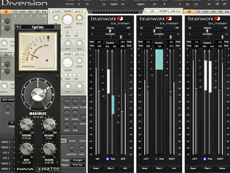Click the Release knob on Kratos
The width and height of the screenshot is (230, 173).
(49, 124)
